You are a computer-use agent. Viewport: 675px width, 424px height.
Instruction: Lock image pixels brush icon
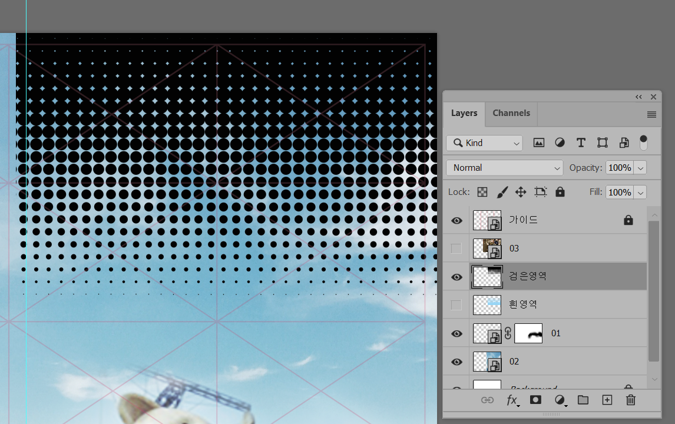pyautogui.click(x=502, y=192)
